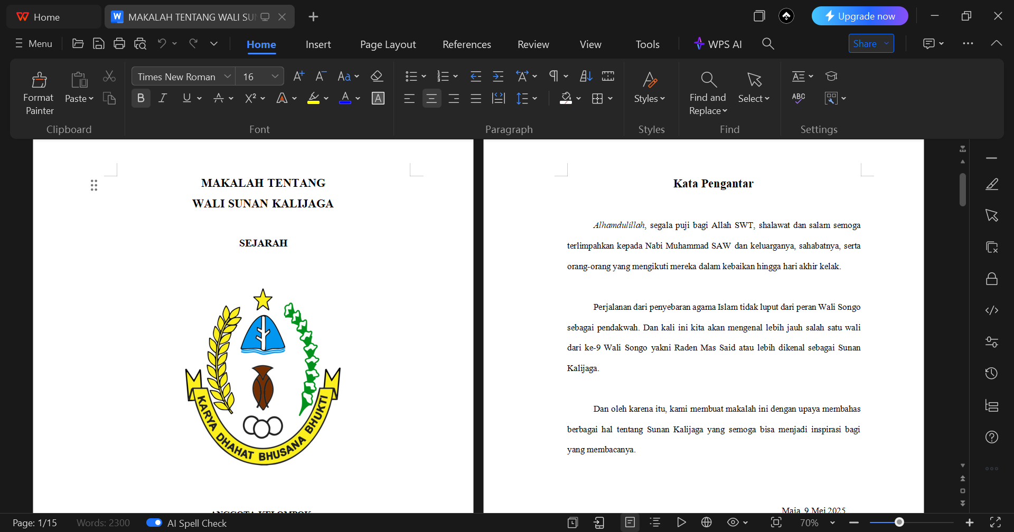Toggle the AI Spell Check switch

click(154, 522)
